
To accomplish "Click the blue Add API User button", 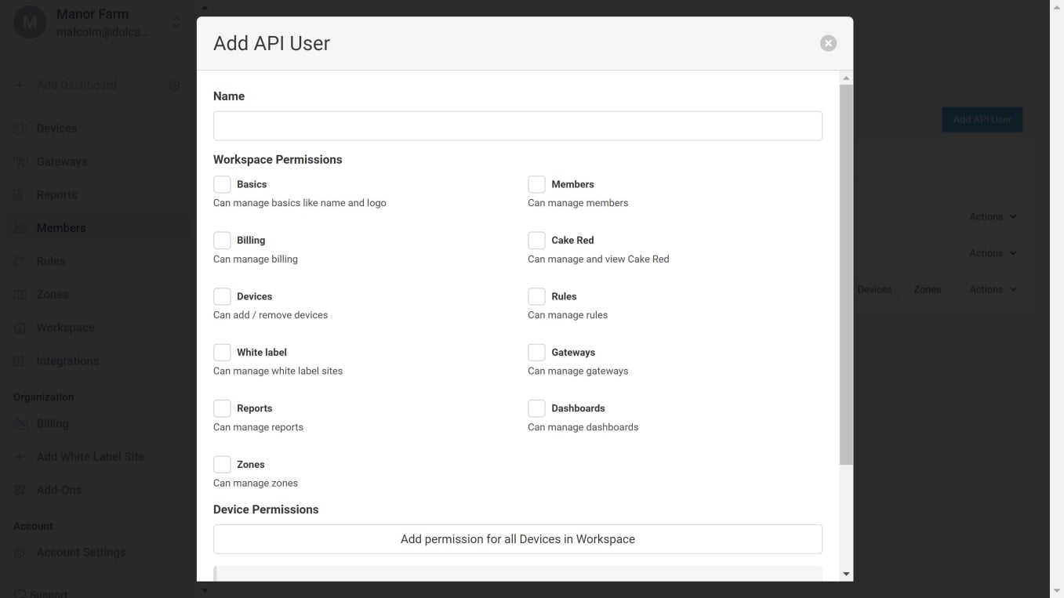I will coord(982,119).
